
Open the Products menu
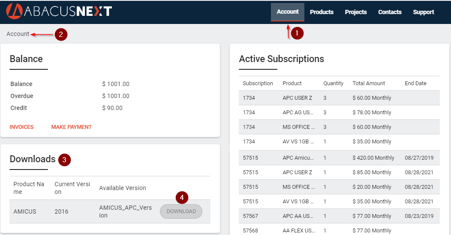point(322,12)
